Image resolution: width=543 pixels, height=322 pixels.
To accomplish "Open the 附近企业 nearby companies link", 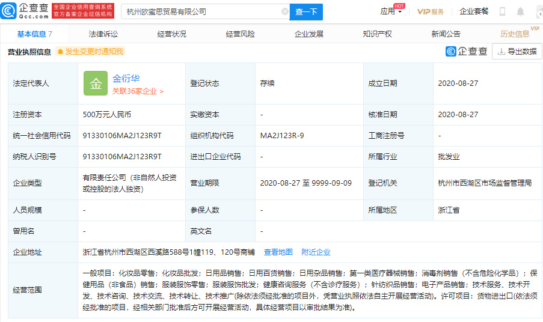I will coord(316,252).
